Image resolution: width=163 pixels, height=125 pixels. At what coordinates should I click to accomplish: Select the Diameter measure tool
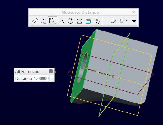[x=71, y=21]
